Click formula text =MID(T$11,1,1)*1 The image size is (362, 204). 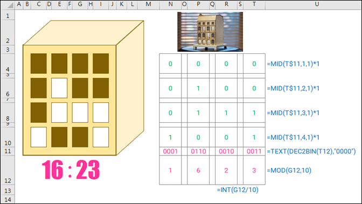pos(293,64)
